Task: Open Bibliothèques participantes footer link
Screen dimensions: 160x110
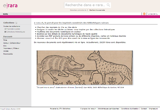Action: 109,109
